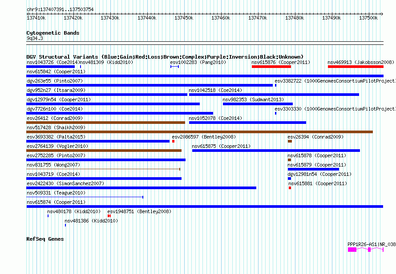The width and height of the screenshot is (396, 274).
Task: Open dgv12979n54 (Cooper2011) label
Action: click(x=59, y=99)
